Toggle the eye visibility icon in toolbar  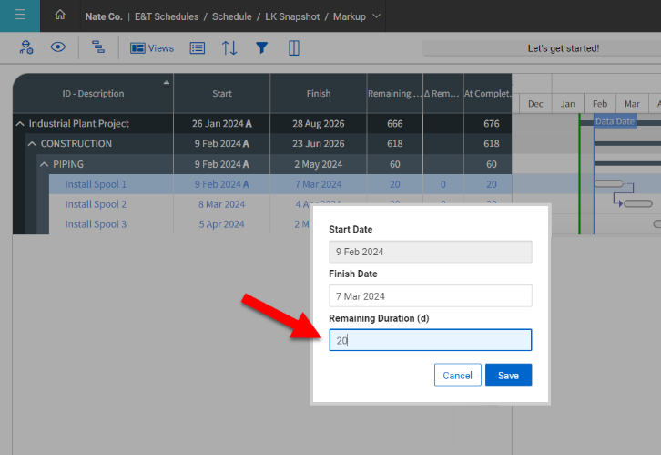click(x=57, y=47)
